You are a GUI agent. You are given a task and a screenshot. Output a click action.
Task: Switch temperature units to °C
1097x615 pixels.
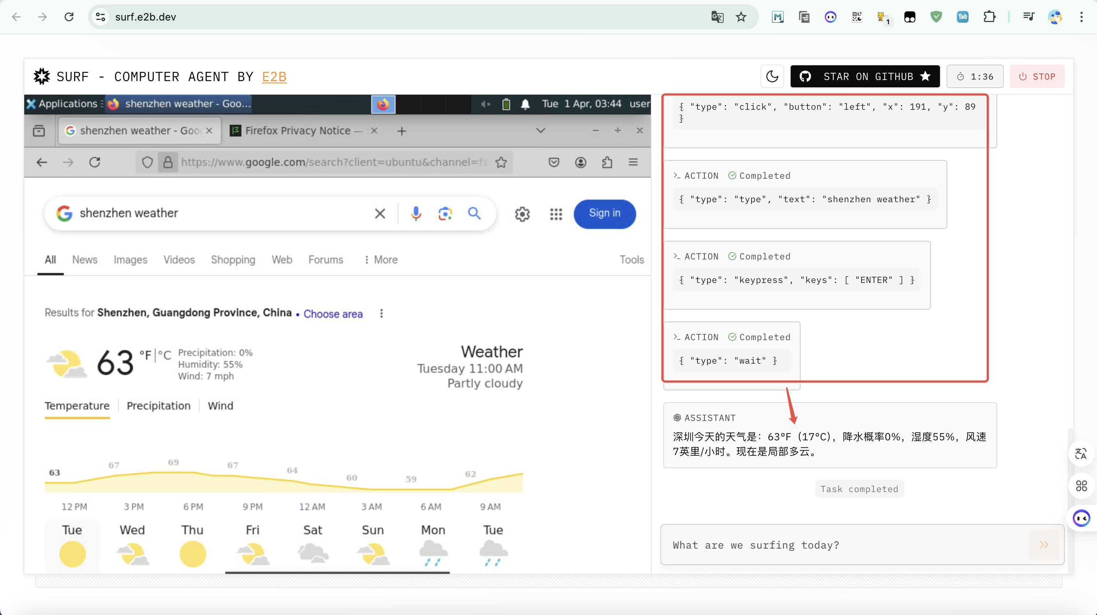[x=164, y=355]
